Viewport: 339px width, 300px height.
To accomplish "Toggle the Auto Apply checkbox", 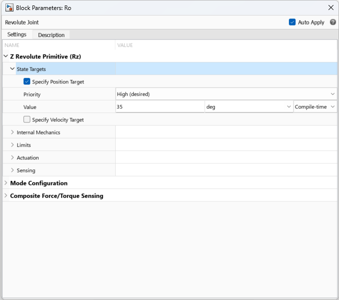I will coord(292,22).
